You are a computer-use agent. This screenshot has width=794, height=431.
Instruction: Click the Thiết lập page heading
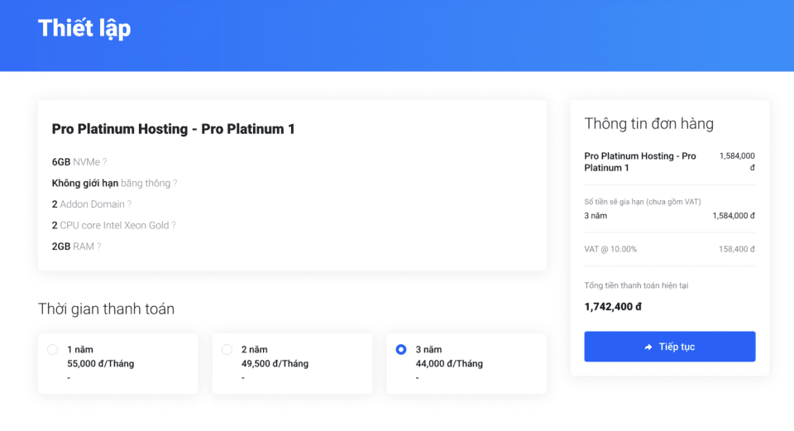pyautogui.click(x=84, y=28)
